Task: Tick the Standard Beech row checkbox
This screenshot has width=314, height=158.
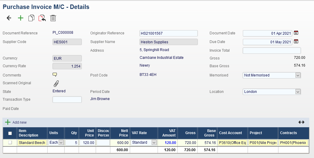Action: (10, 142)
